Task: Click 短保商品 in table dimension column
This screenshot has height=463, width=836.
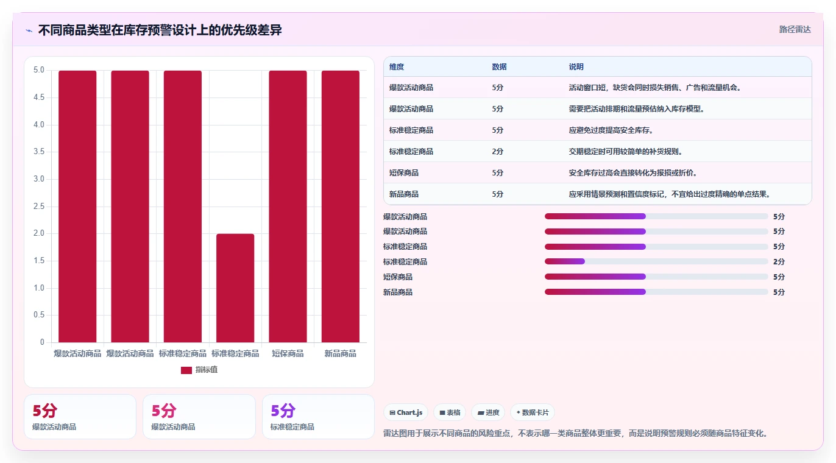Action: (404, 173)
